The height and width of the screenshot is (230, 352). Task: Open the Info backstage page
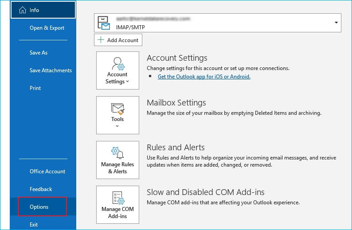click(43, 10)
